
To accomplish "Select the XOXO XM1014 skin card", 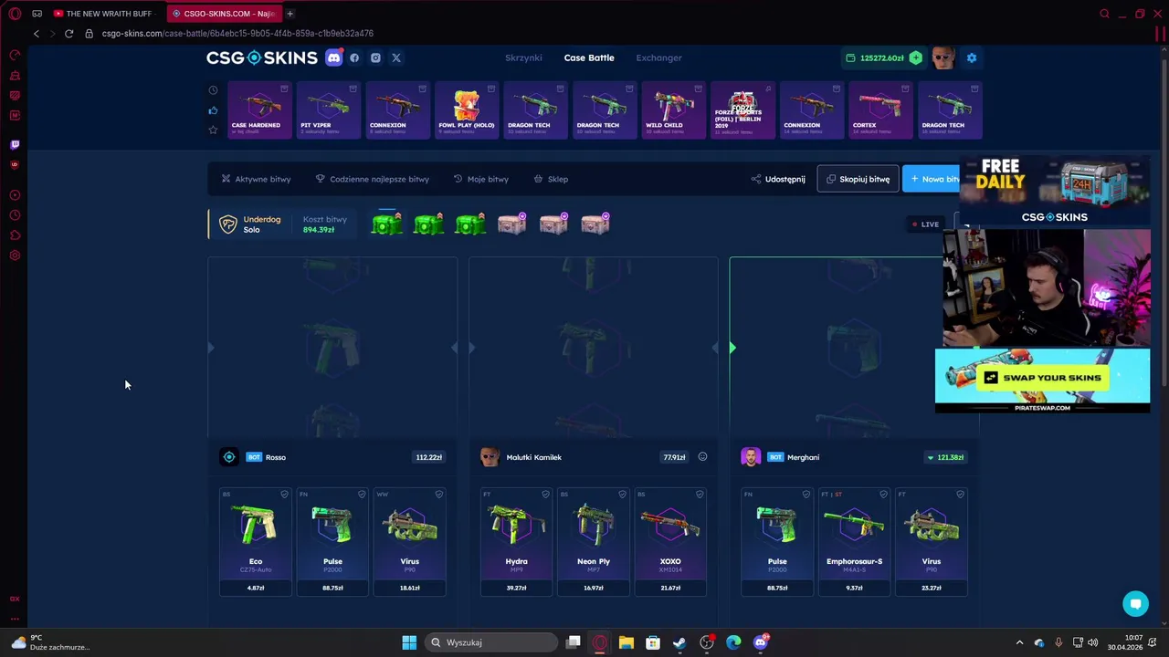I will [670, 541].
